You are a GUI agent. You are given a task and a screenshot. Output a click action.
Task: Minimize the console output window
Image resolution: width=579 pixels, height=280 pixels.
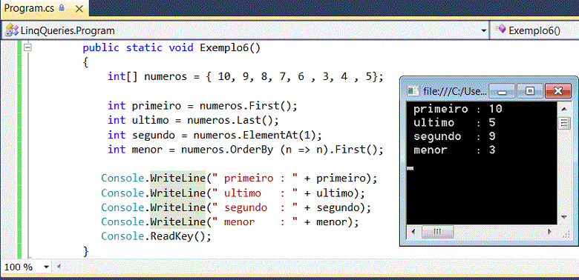[x=502, y=90]
